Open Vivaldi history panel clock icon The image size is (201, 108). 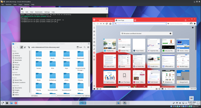tap(94, 38)
